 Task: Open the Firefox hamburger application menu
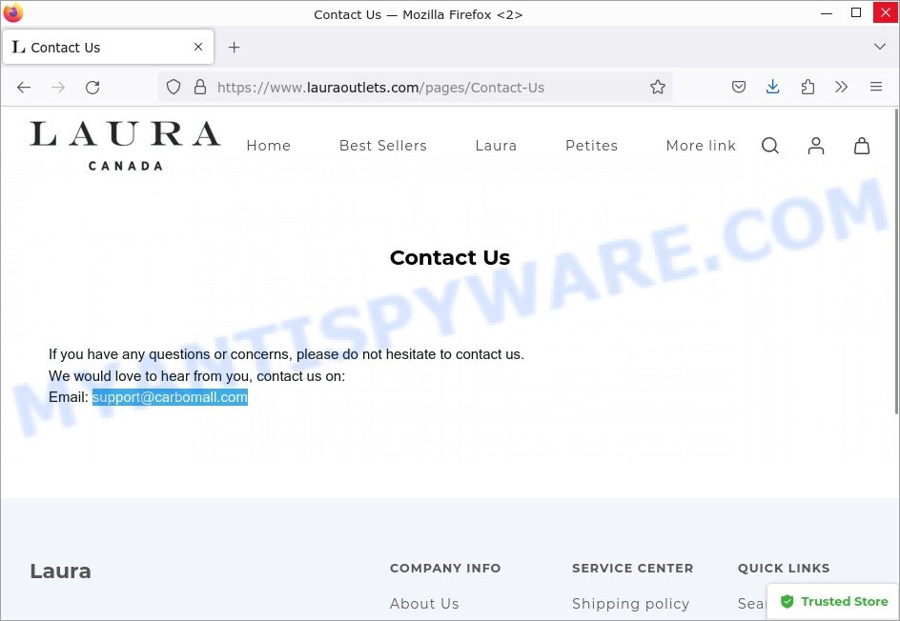(876, 88)
